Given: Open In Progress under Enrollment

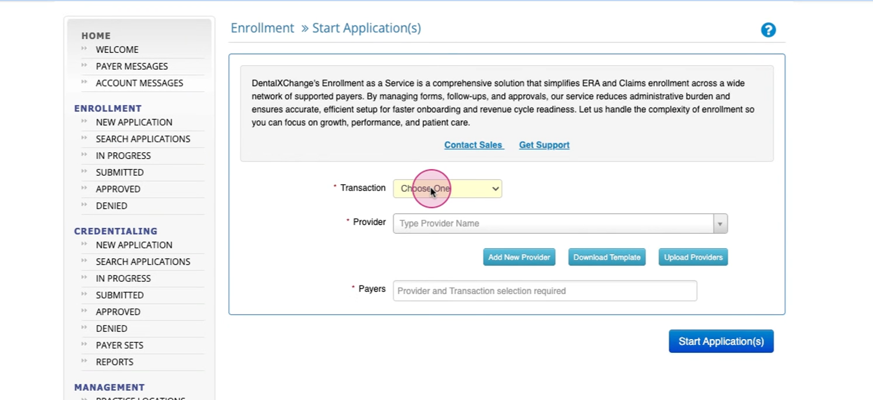Looking at the screenshot, I should (123, 156).
